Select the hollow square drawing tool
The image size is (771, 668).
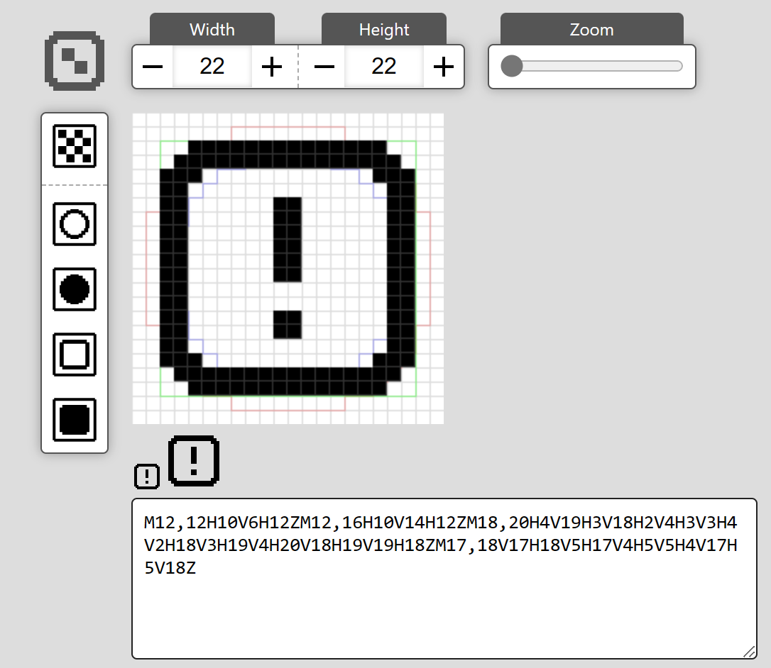(x=74, y=355)
